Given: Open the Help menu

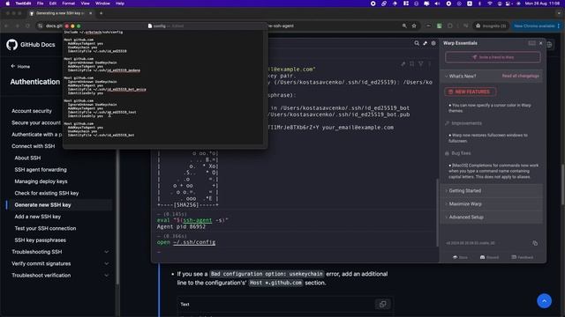Looking at the screenshot, I should pyautogui.click(x=120, y=4).
